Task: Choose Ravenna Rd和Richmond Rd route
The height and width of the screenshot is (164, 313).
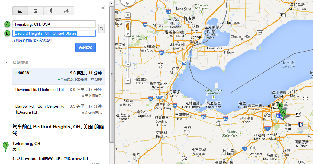Action: click(x=58, y=93)
